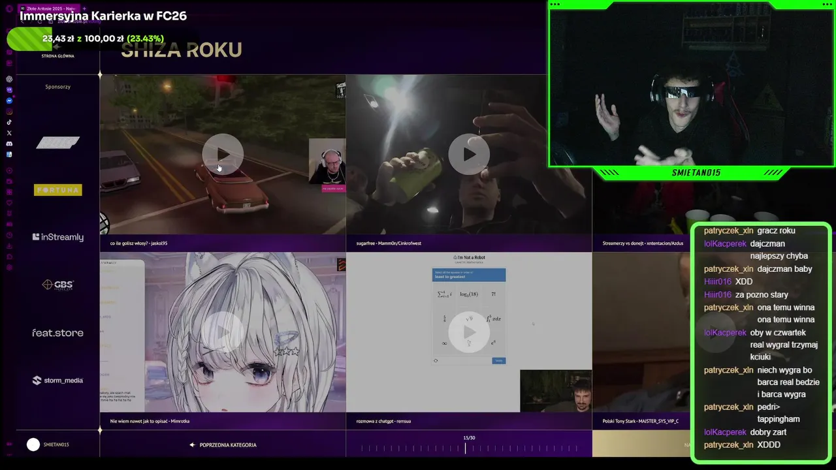Click the SMIETAN015 webcam name label

coord(696,173)
